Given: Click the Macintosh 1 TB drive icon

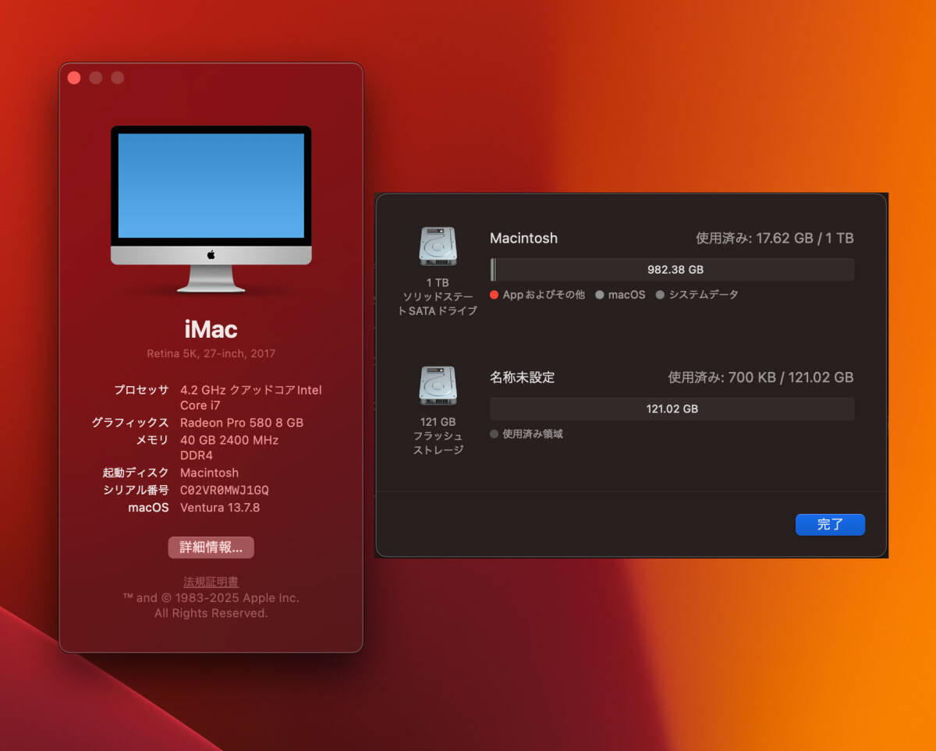Looking at the screenshot, I should point(437,246).
